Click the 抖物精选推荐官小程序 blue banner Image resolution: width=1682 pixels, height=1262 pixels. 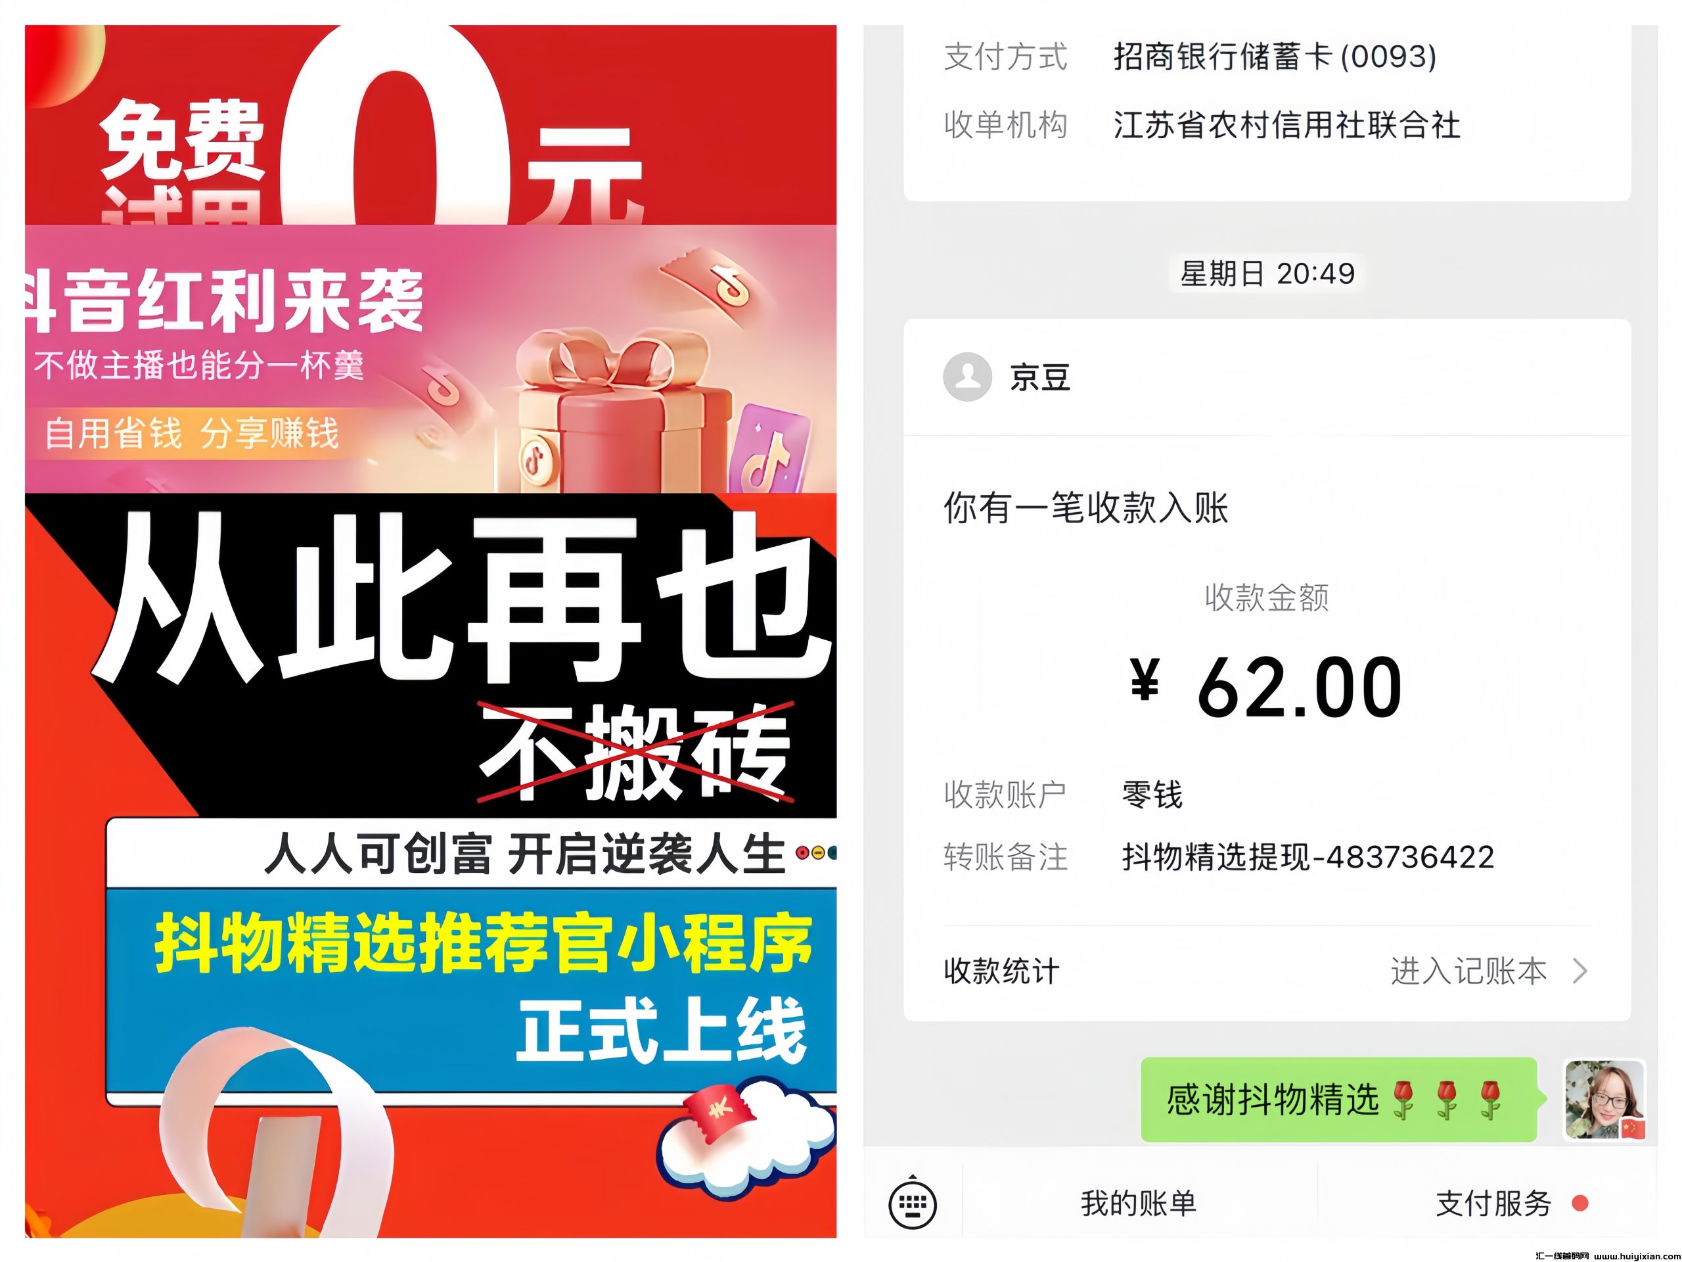pos(472,989)
